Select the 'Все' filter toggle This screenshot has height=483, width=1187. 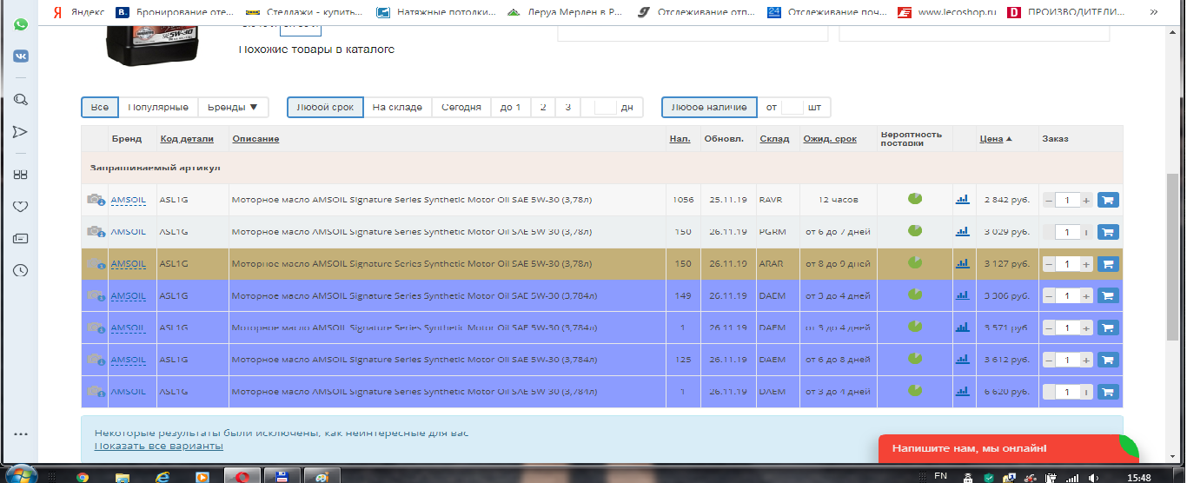(100, 107)
